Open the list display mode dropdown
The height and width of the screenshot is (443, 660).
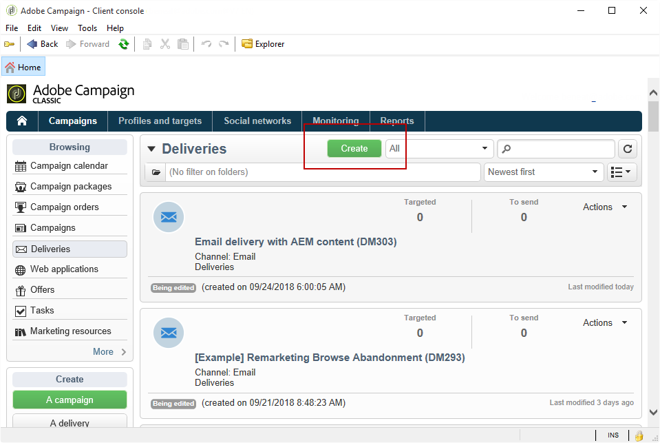point(621,172)
